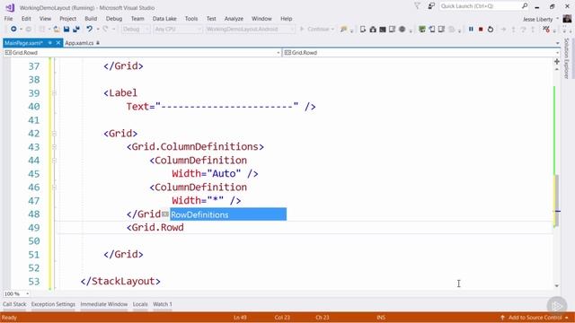The width and height of the screenshot is (575, 323).
Task: Click the Quick Launch search magnifier
Action: click(x=525, y=6)
